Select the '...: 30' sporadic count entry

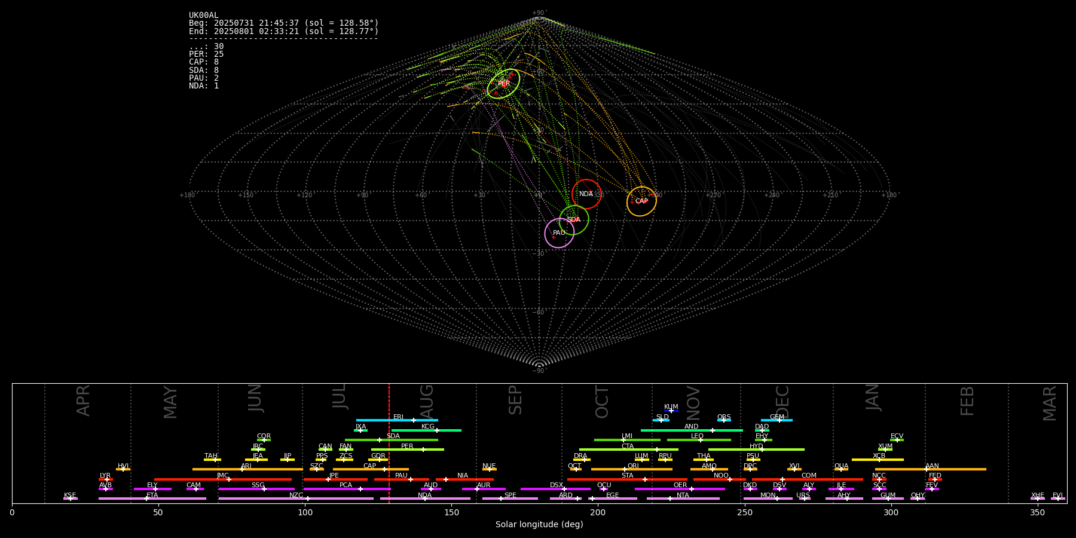pos(206,47)
